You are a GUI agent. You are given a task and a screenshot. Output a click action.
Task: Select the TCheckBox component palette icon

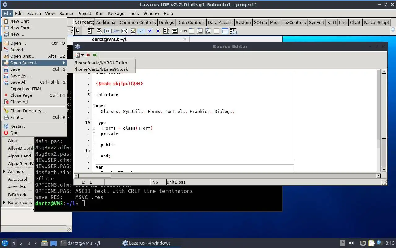150,31
